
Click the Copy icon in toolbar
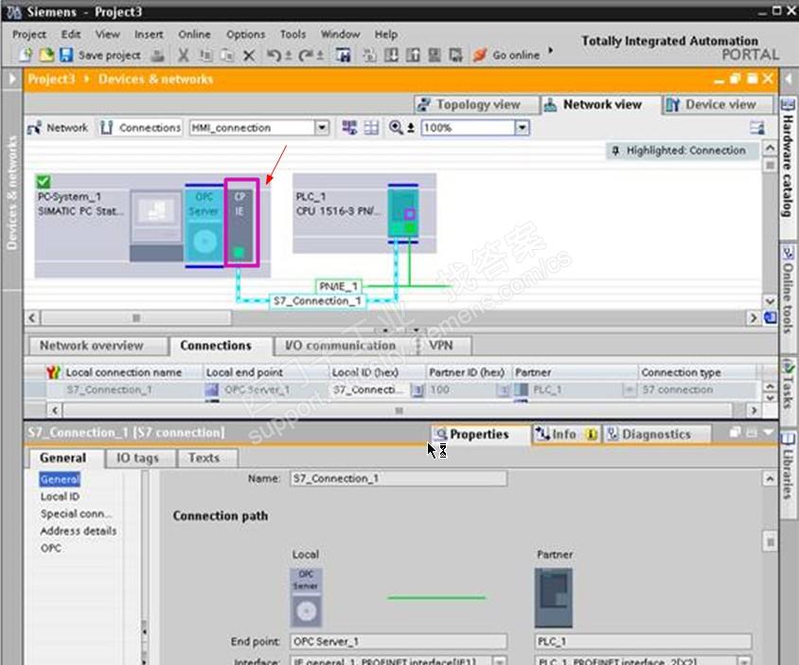point(205,55)
